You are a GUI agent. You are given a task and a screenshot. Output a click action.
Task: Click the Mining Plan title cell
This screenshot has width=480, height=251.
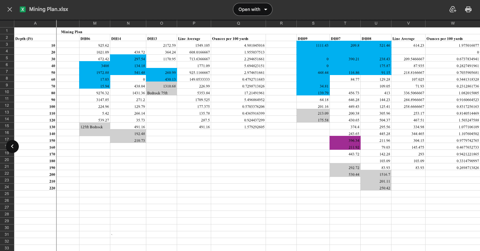[72, 32]
